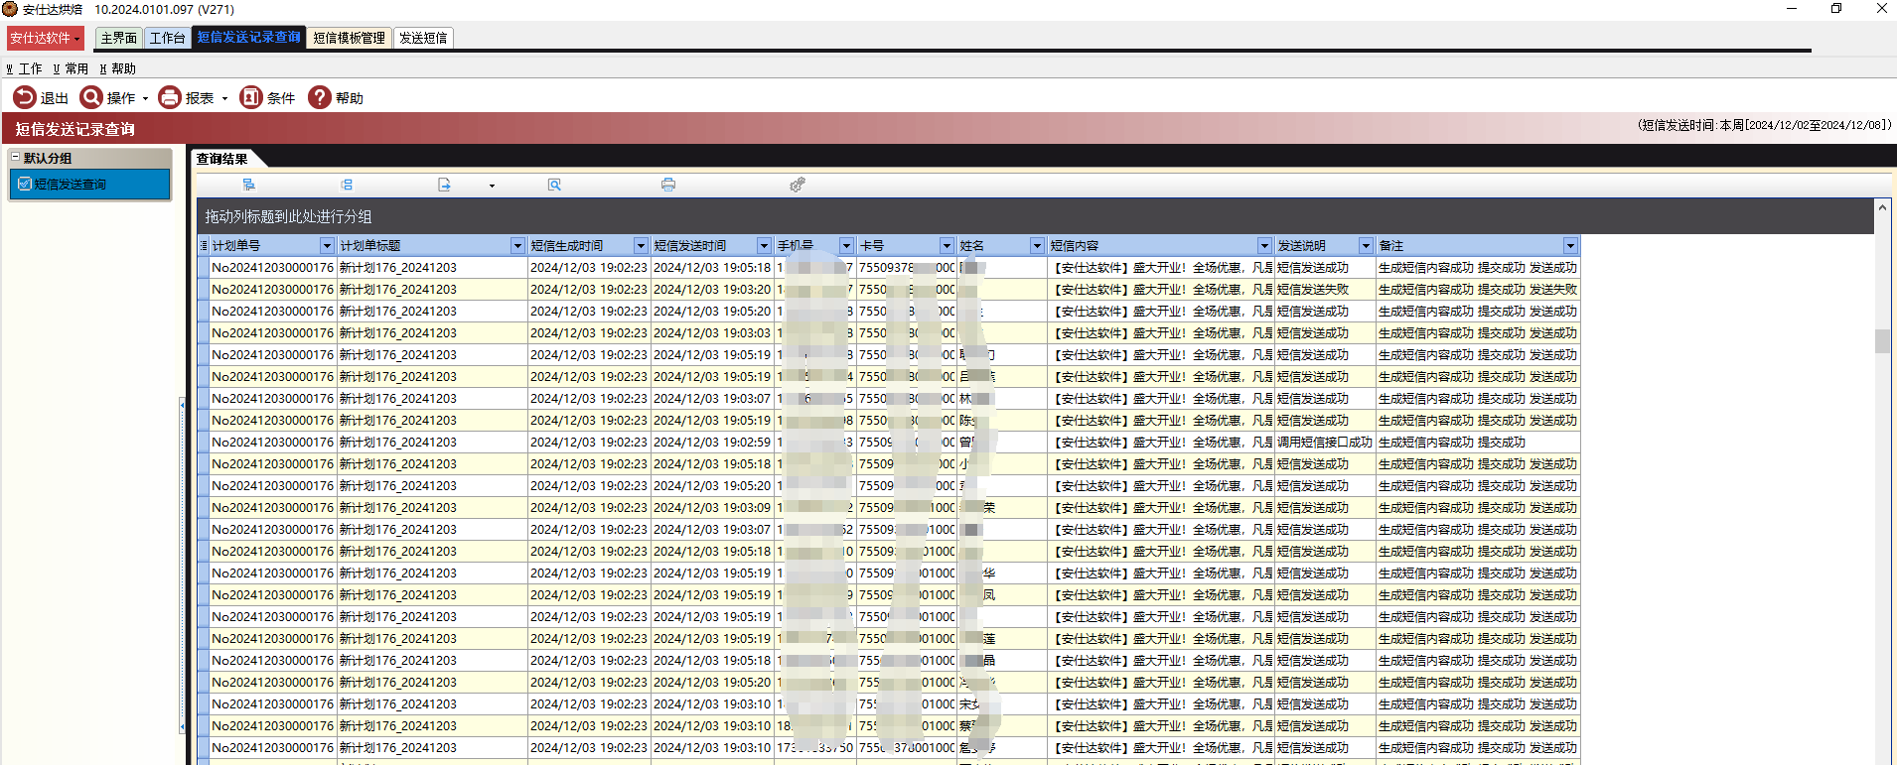Viewport: 1897px width, 765px height.
Task: Click the vertical scrollbar thumb on the right edge
Action: (x=1882, y=340)
